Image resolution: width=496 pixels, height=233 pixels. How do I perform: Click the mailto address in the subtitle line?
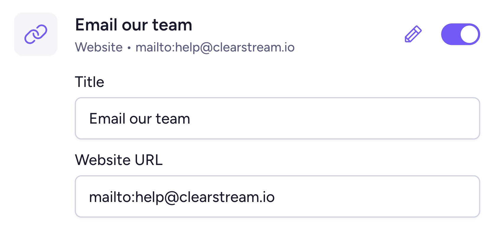[215, 47]
